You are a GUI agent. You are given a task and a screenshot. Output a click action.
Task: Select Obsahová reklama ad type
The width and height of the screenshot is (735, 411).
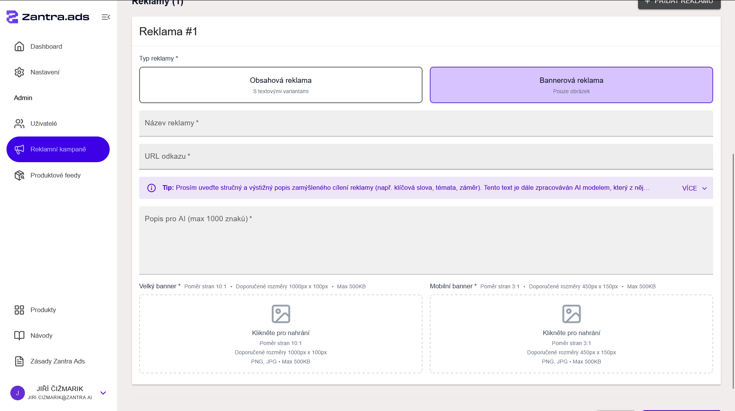click(281, 85)
